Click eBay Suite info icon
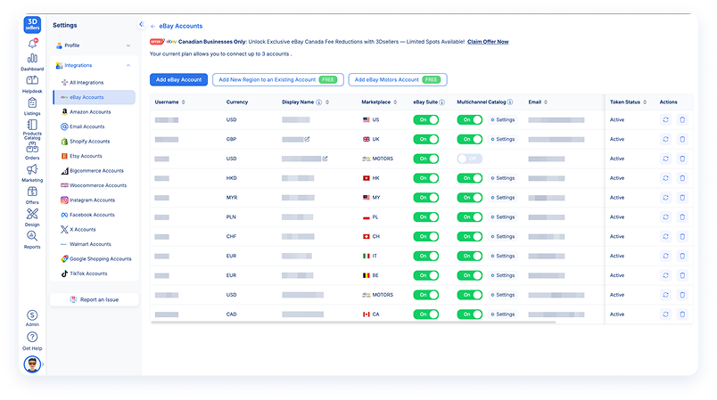Image resolution: width=717 pixels, height=400 pixels. coord(441,102)
